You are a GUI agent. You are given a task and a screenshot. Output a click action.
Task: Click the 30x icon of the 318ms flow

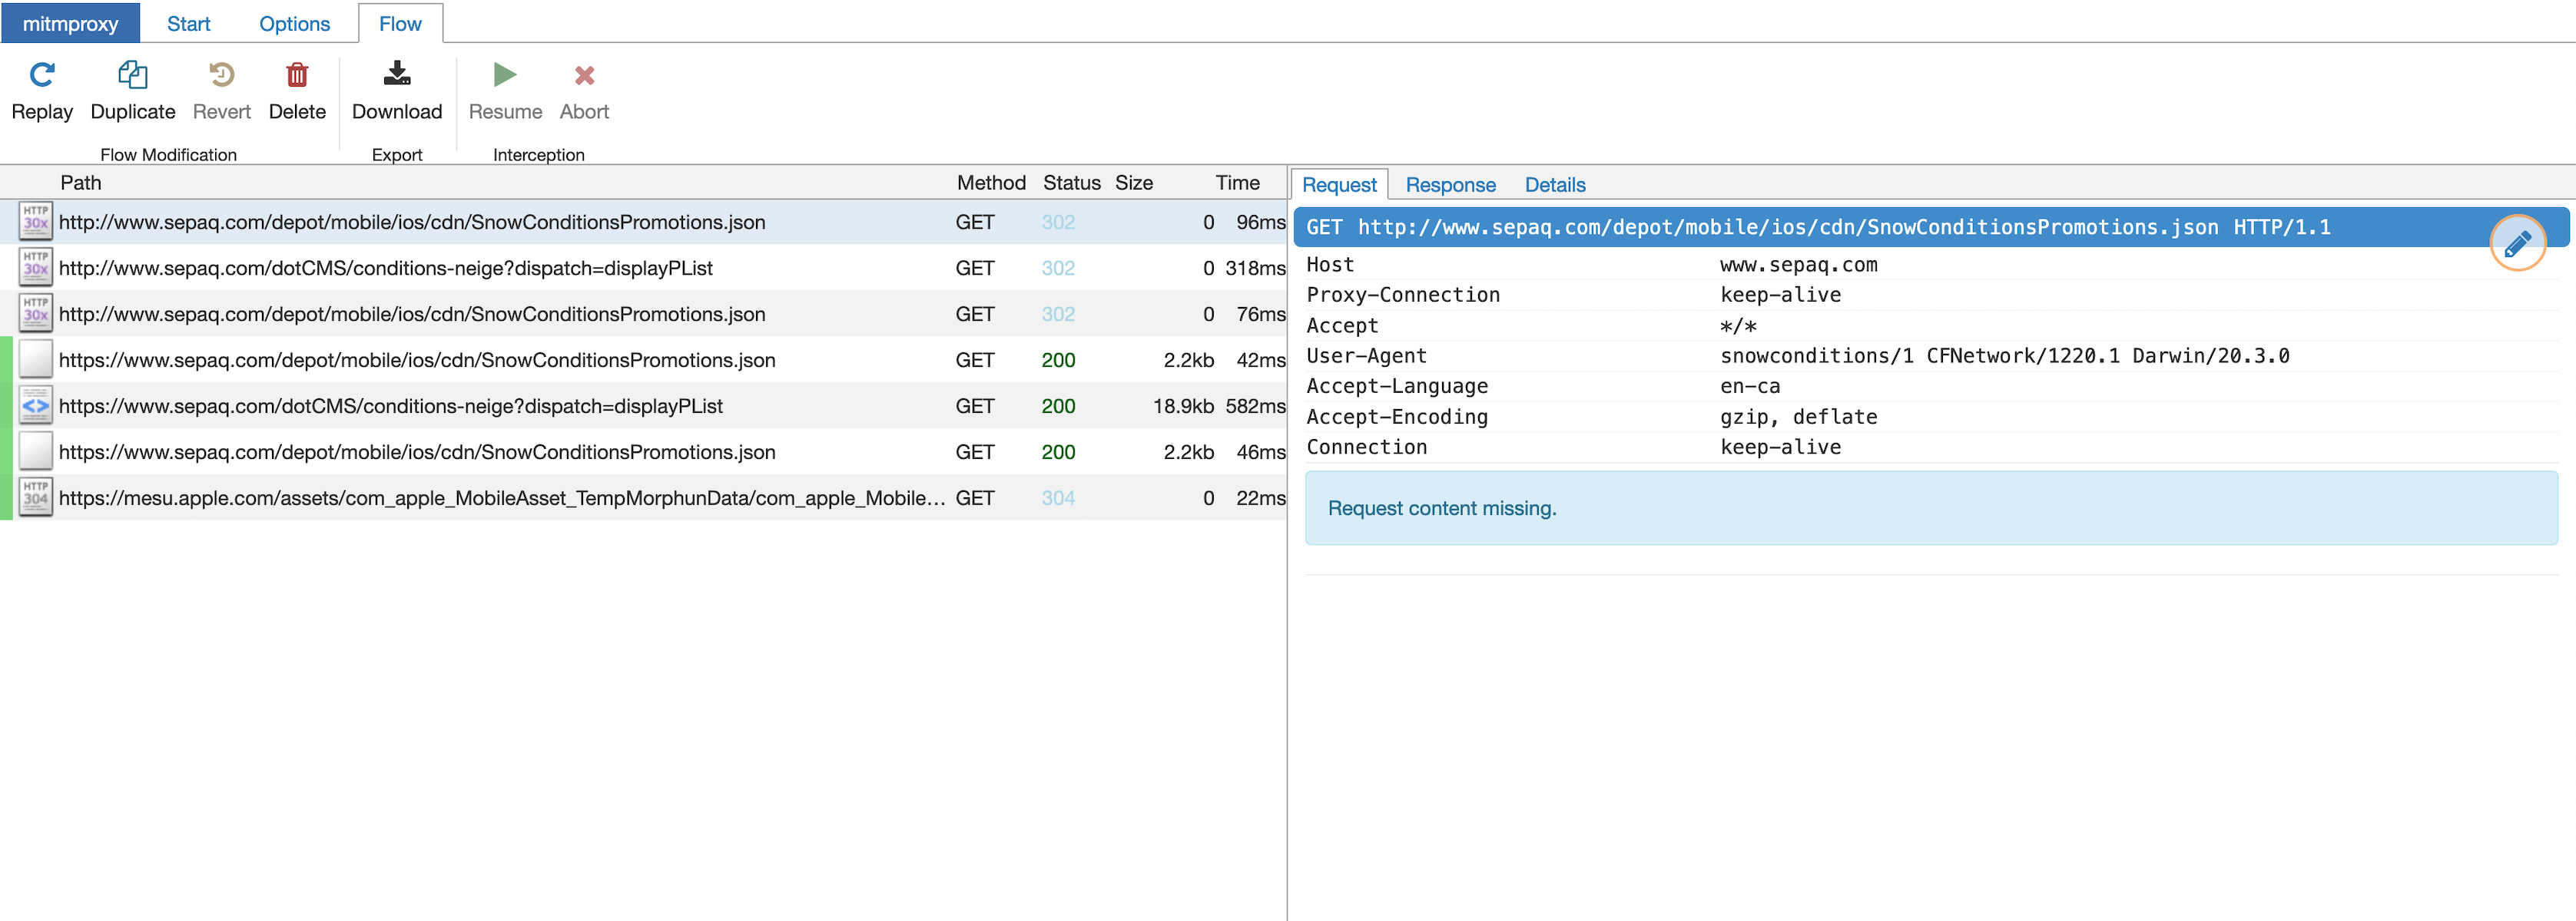[x=36, y=268]
